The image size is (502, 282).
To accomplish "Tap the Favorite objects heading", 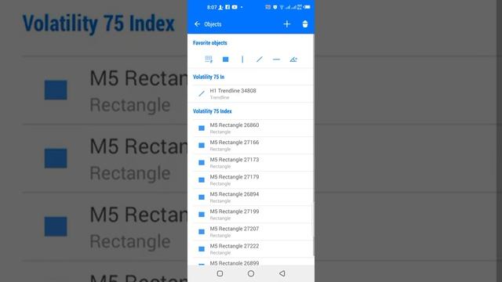I will tap(210, 43).
